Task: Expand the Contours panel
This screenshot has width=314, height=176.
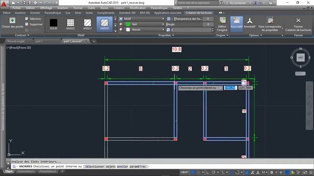Action: tap(22, 35)
